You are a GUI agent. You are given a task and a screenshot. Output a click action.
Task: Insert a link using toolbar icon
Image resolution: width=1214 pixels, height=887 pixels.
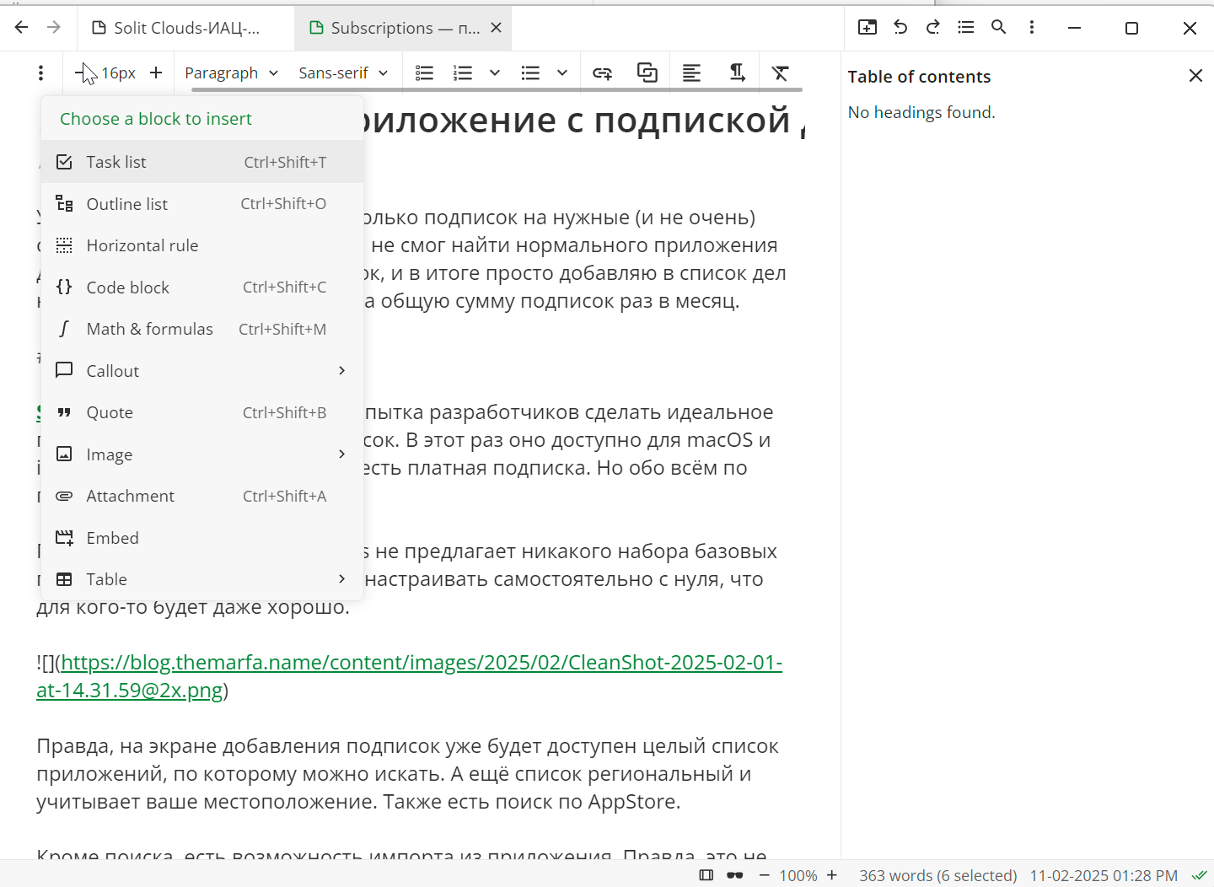[602, 73]
